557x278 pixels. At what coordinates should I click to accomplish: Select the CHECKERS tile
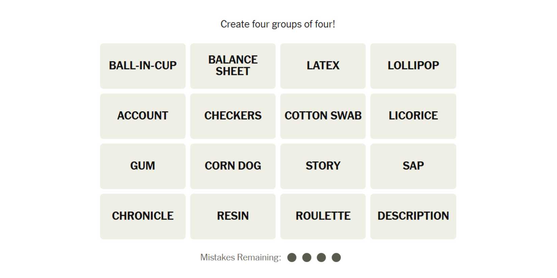click(x=233, y=116)
